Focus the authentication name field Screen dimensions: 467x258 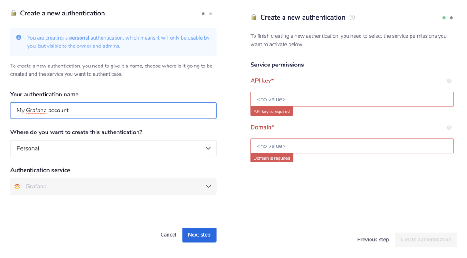pos(113,111)
